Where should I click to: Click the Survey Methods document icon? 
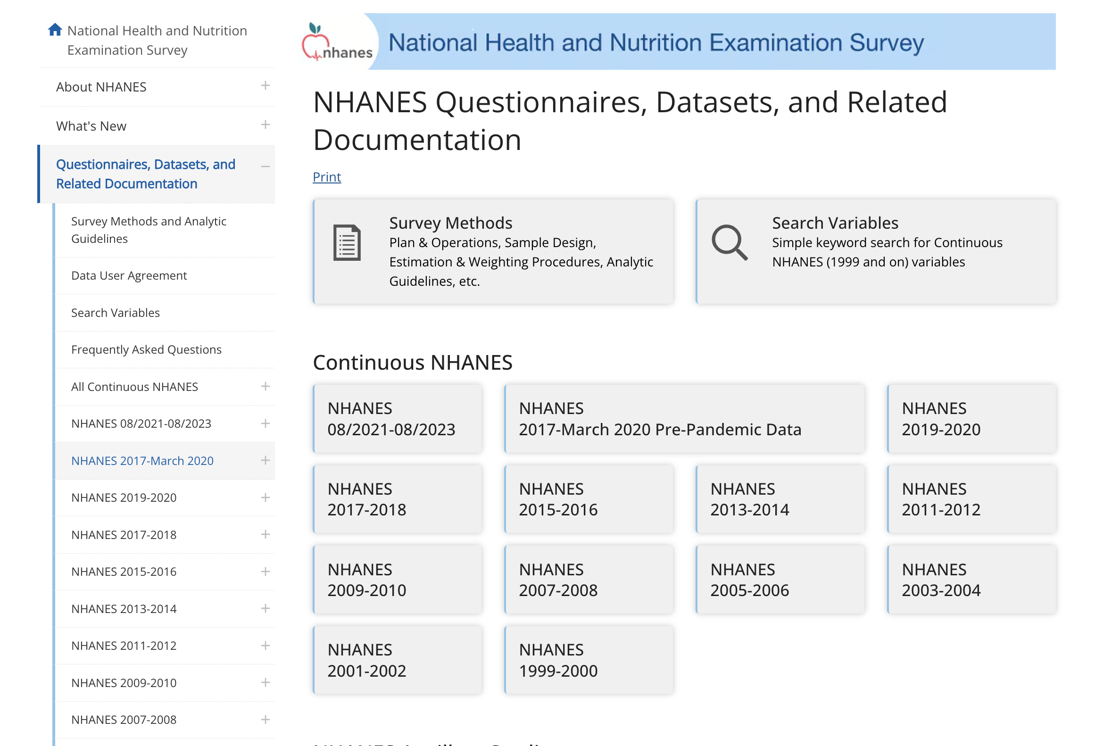tap(347, 243)
